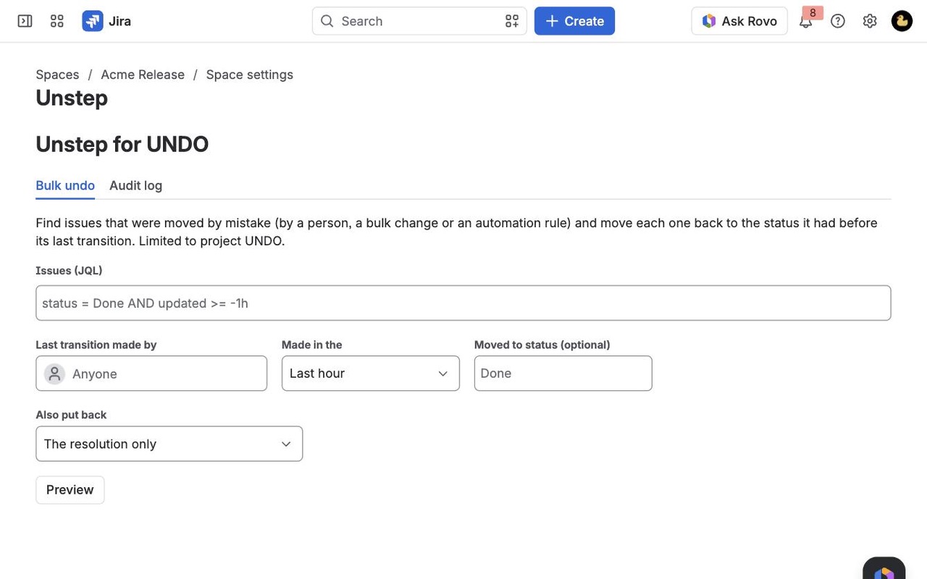Click the Preview button

(70, 490)
